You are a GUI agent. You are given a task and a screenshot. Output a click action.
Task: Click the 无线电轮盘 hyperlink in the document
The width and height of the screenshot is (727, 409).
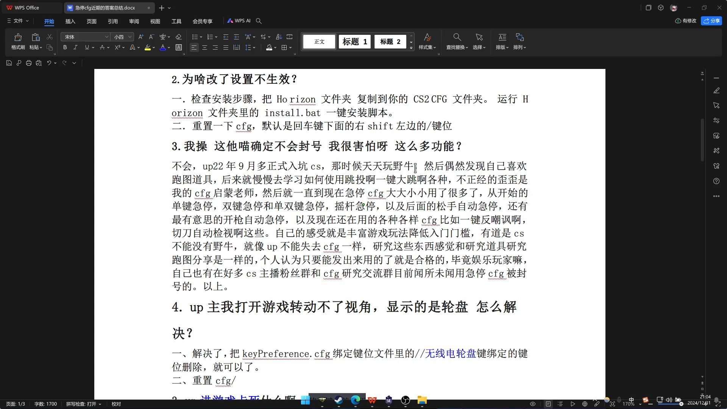click(x=450, y=354)
